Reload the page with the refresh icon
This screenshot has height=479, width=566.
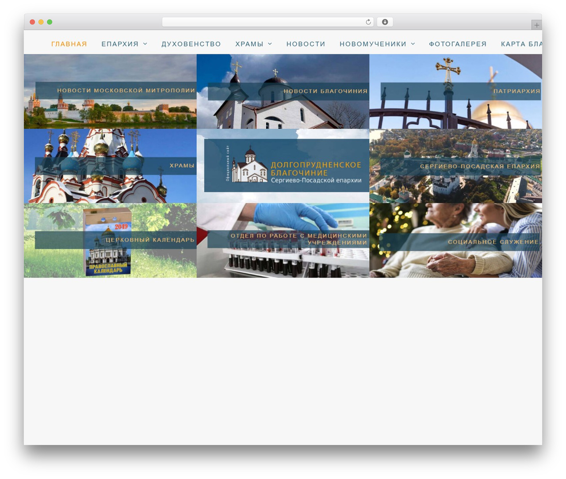[368, 22]
